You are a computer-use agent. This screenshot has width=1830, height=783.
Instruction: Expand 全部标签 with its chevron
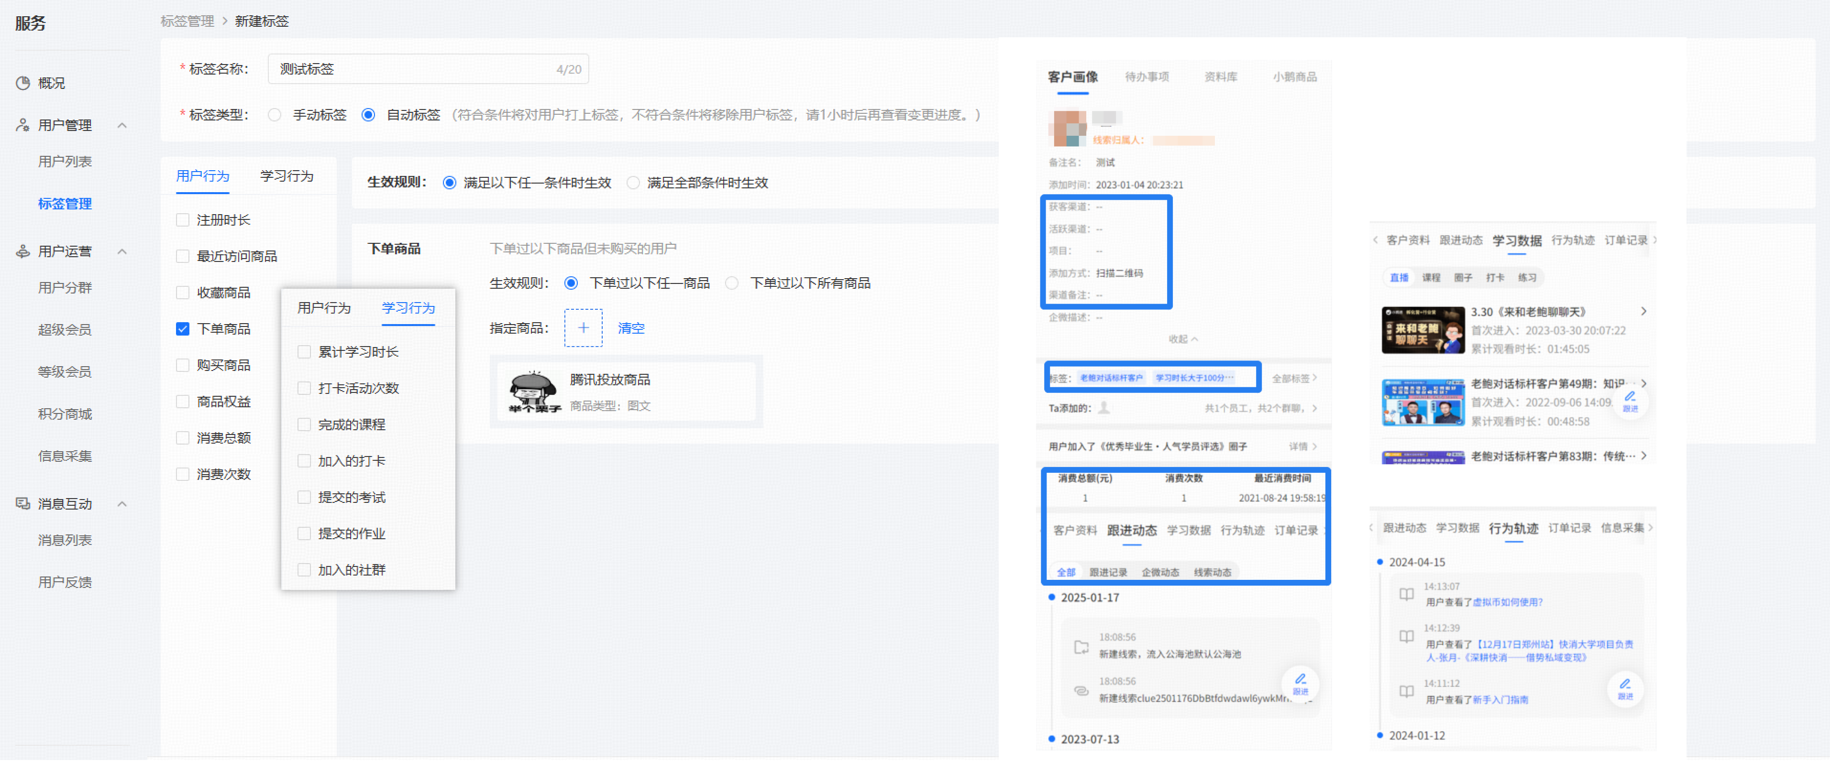[1313, 377]
